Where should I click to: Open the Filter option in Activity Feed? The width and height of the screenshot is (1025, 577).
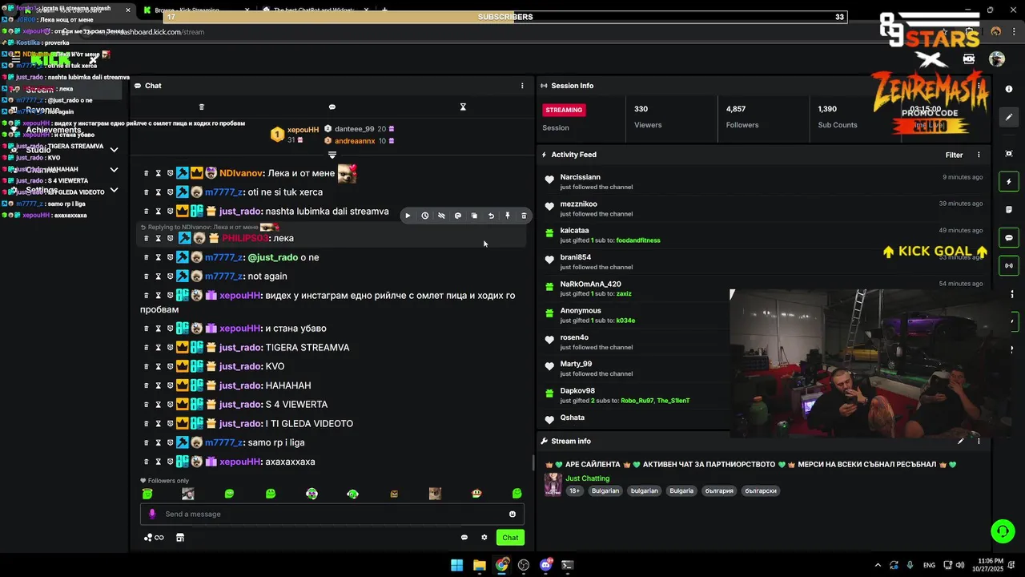tap(954, 155)
